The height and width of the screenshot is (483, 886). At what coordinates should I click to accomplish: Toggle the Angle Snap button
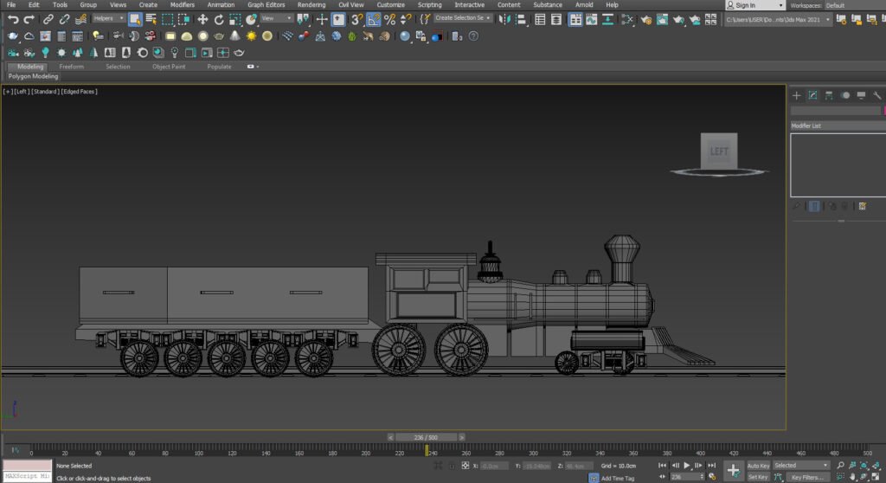coord(373,19)
